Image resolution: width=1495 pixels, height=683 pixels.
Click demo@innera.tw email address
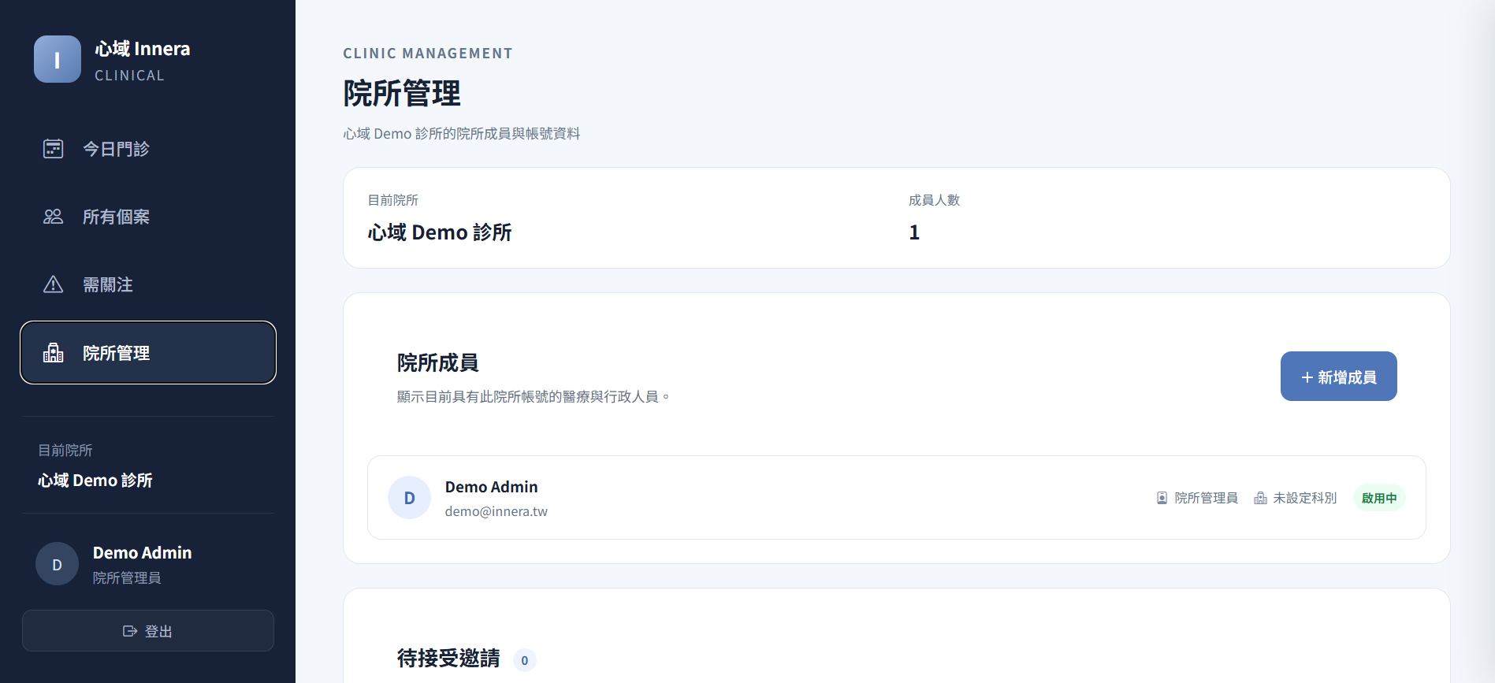point(496,511)
